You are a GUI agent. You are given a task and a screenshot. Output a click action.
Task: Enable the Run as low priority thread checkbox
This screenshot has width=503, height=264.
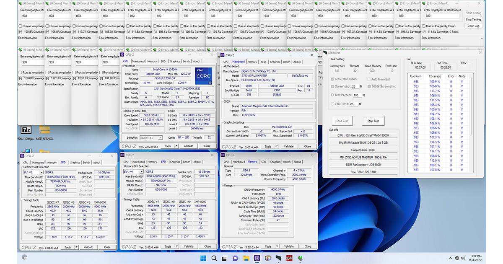(424, 26)
